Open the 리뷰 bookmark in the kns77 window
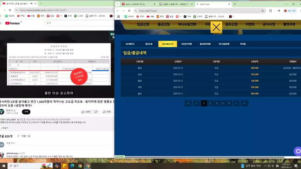The image size is (301, 169). [187, 17]
